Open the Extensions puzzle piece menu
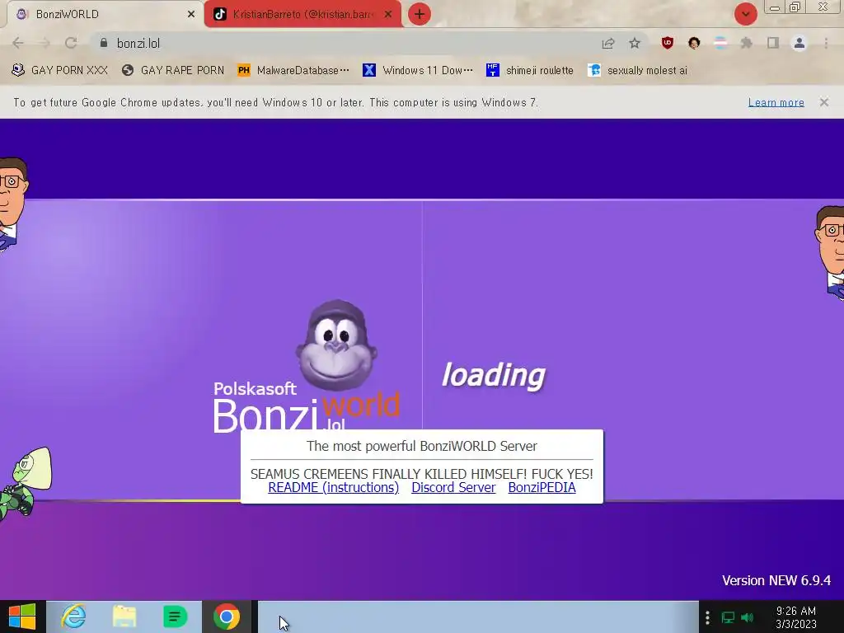844x633 pixels. pos(747,43)
